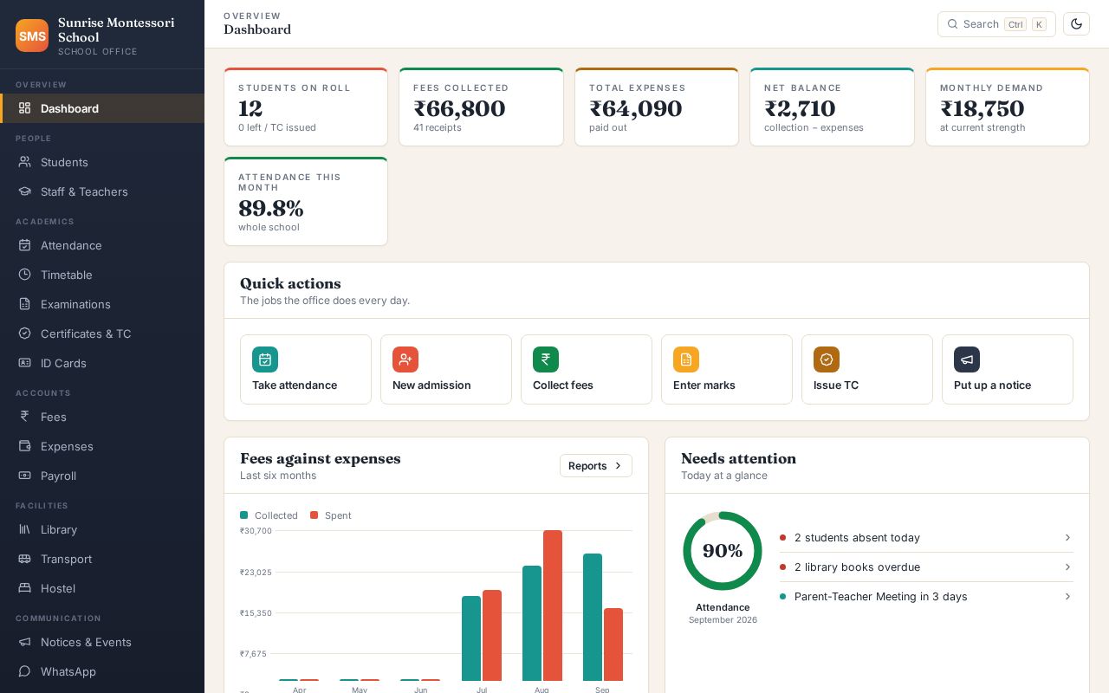Expand the library books overdue row chevron
Screen dimensions: 1109x693
1067,567
